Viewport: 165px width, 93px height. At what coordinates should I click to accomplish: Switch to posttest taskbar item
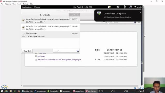(x=40, y=91)
